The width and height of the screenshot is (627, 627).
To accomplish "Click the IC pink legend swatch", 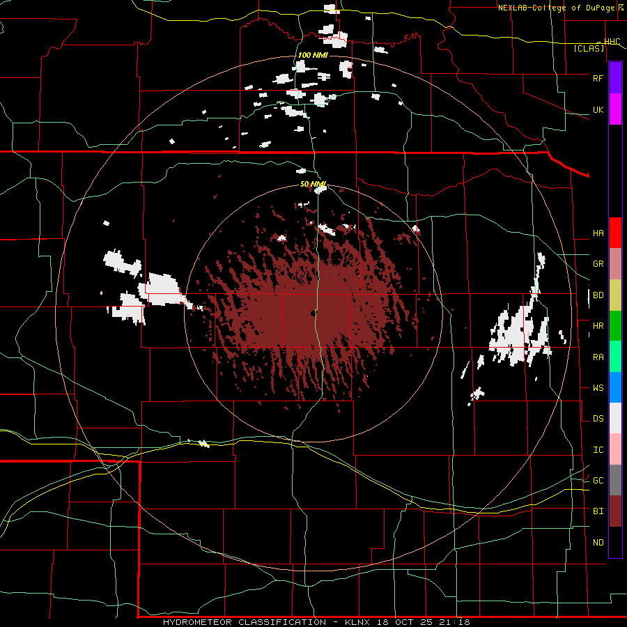I will [615, 449].
